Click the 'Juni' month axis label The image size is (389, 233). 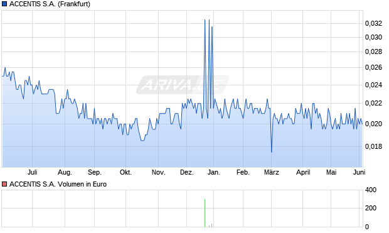point(359,172)
